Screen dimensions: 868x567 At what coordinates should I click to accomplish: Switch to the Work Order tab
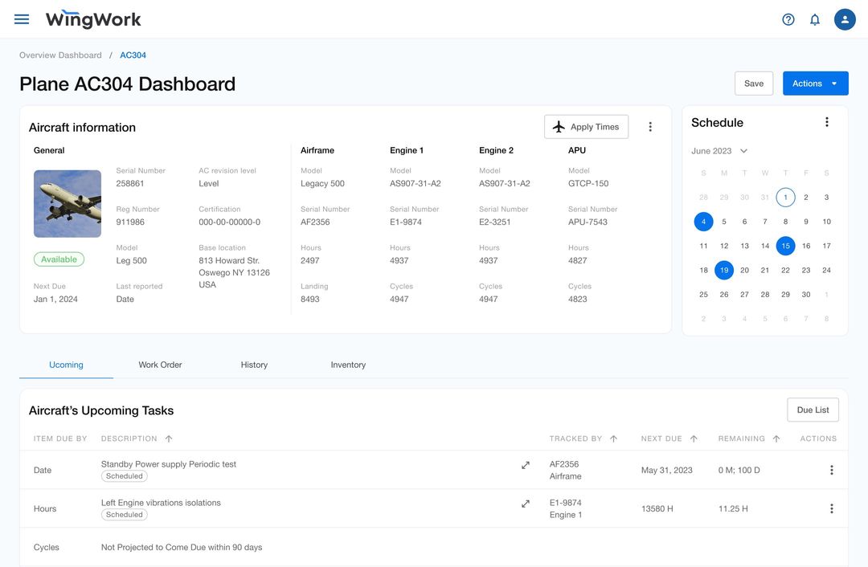[160, 365]
